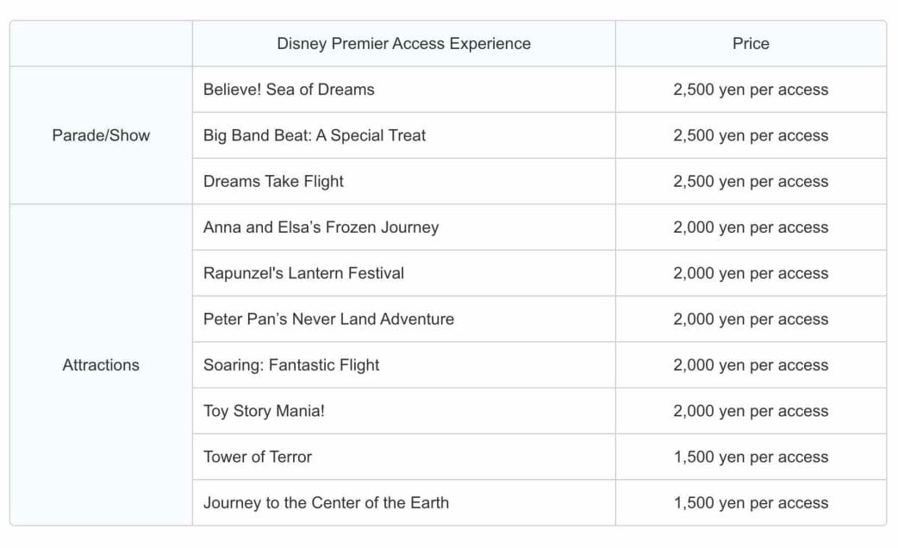The image size is (898, 548).
Task: Select the Parade/Show category cell
Action: click(101, 135)
